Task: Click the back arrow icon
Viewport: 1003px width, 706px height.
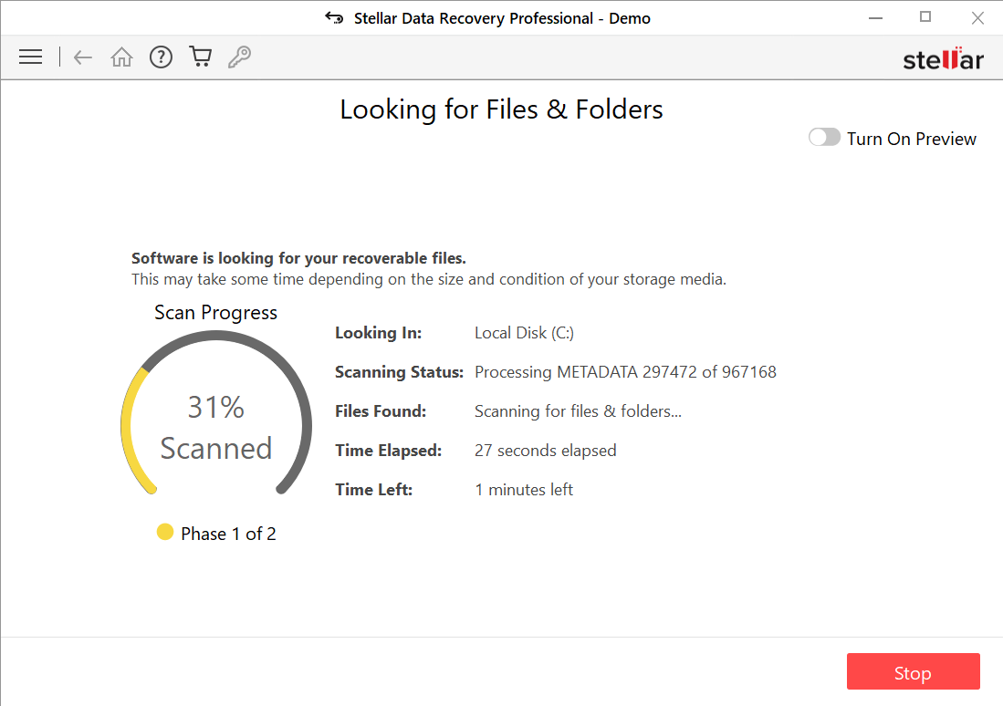Action: tap(83, 57)
